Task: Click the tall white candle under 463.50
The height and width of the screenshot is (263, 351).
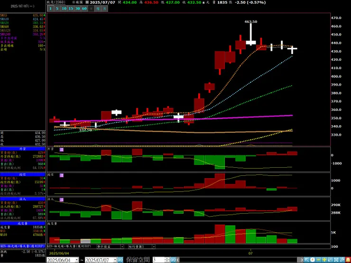Action: pos(251,35)
